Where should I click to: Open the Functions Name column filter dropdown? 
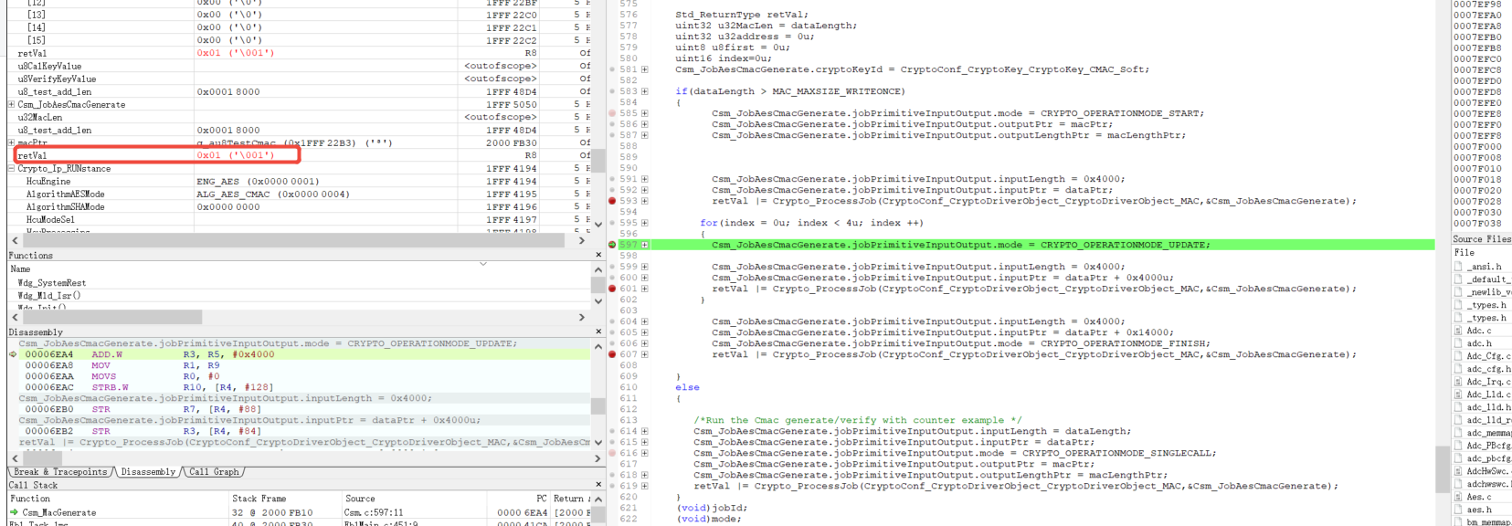(x=483, y=264)
